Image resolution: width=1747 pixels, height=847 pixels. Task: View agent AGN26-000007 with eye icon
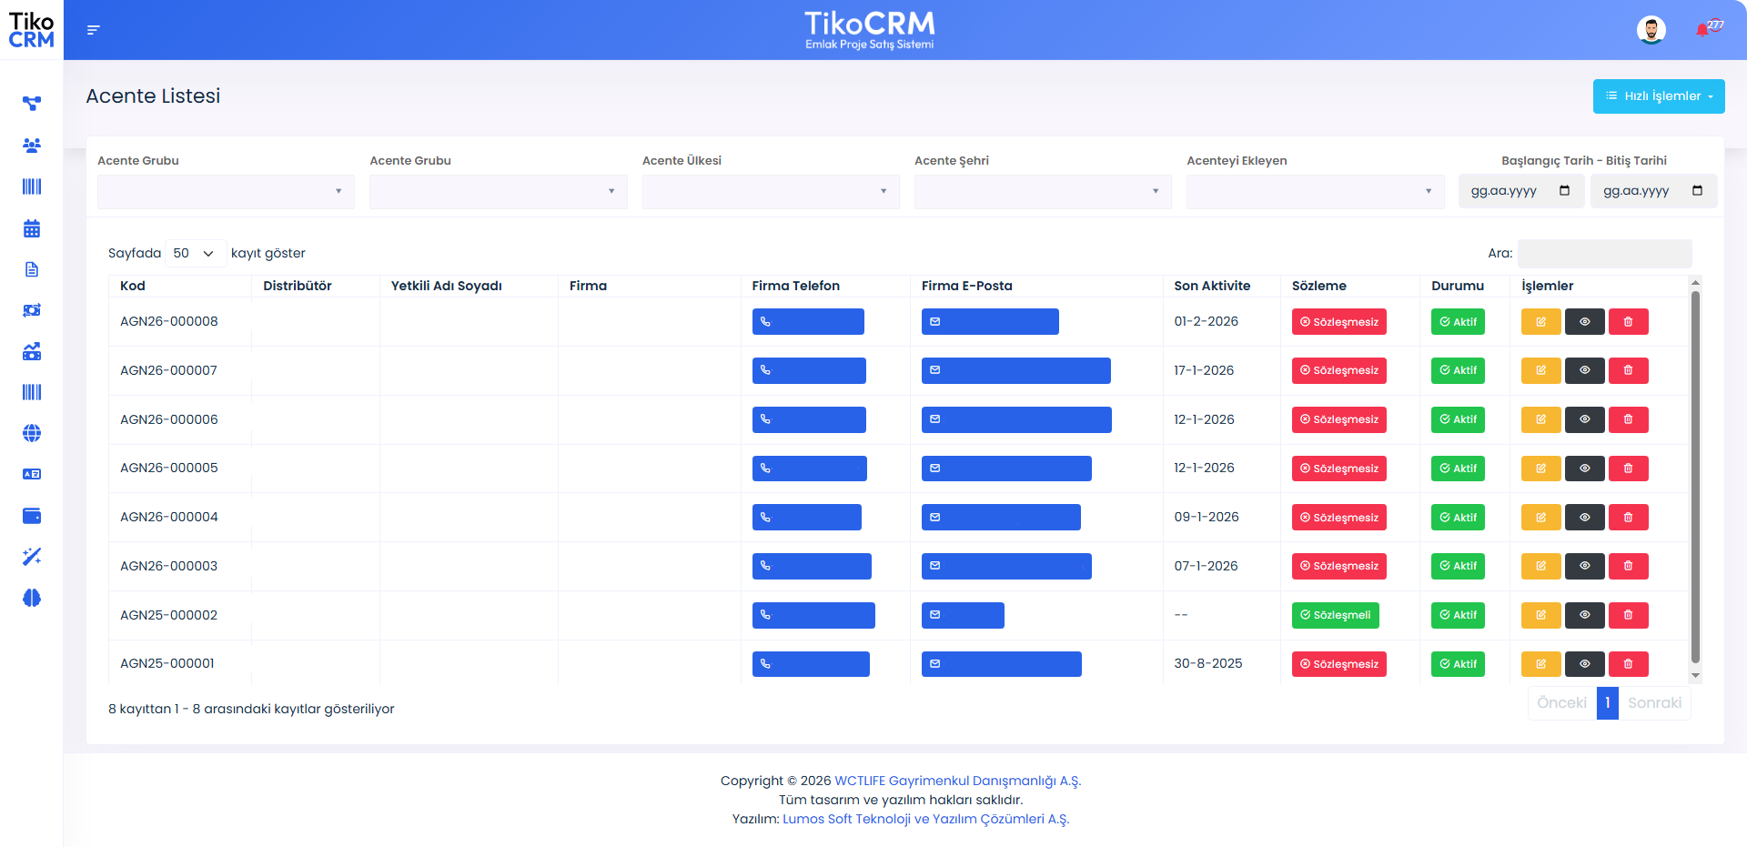(1584, 370)
